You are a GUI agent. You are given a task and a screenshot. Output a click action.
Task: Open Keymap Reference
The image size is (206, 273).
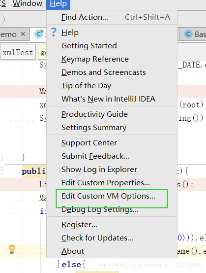(x=112, y=59)
